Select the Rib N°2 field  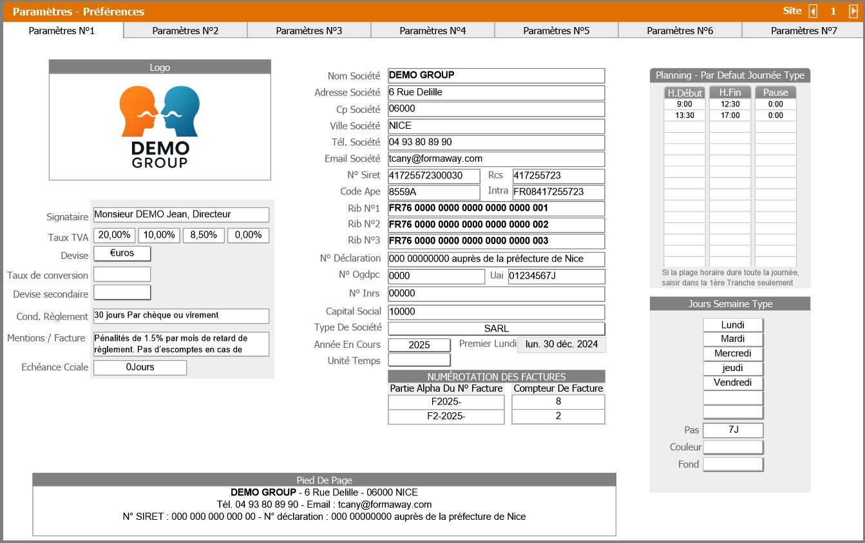tap(497, 225)
